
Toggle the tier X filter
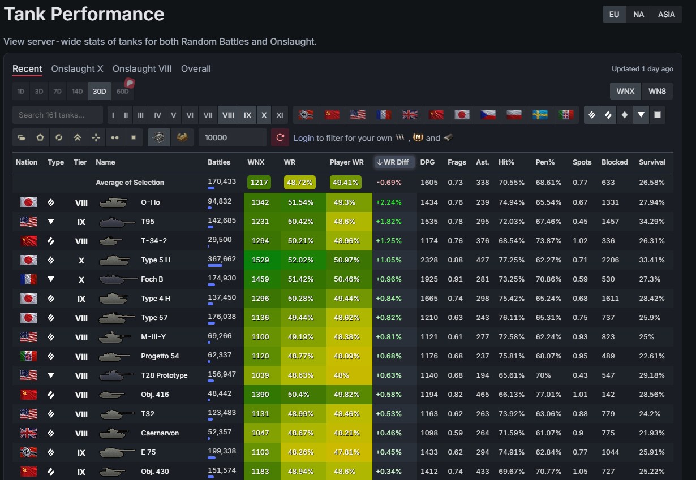pos(264,115)
